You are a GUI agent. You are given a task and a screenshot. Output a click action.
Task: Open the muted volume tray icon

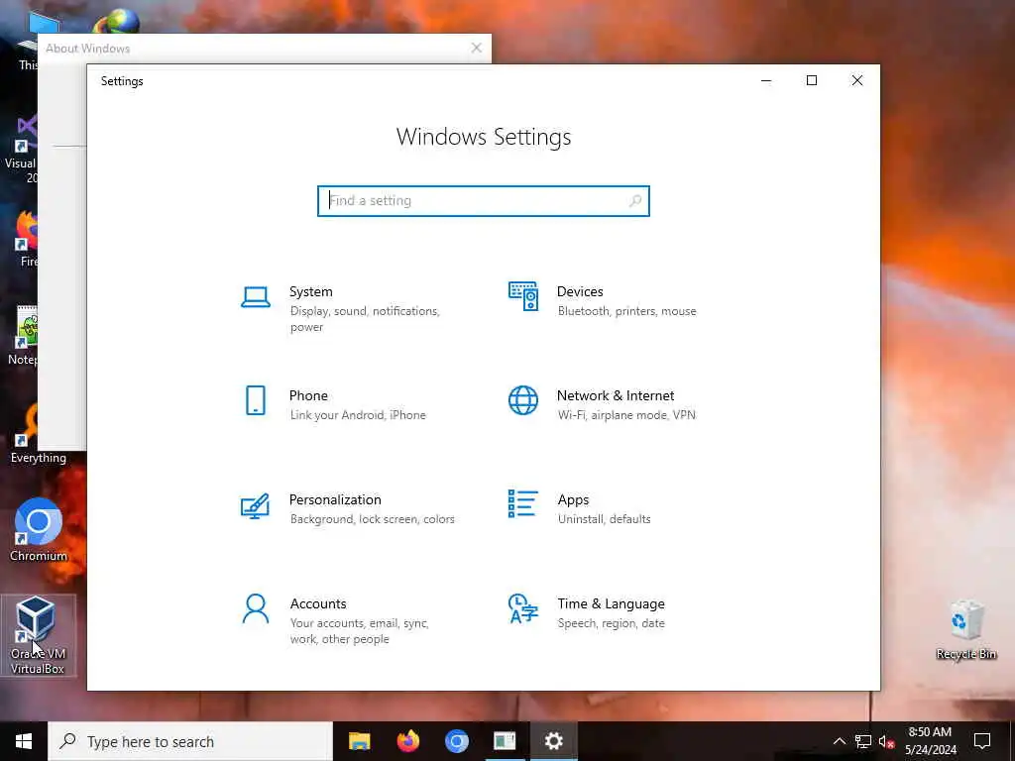click(886, 741)
